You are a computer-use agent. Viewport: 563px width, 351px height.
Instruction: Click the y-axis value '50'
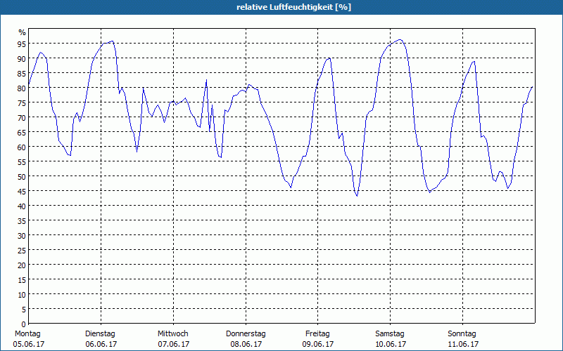click(x=22, y=177)
